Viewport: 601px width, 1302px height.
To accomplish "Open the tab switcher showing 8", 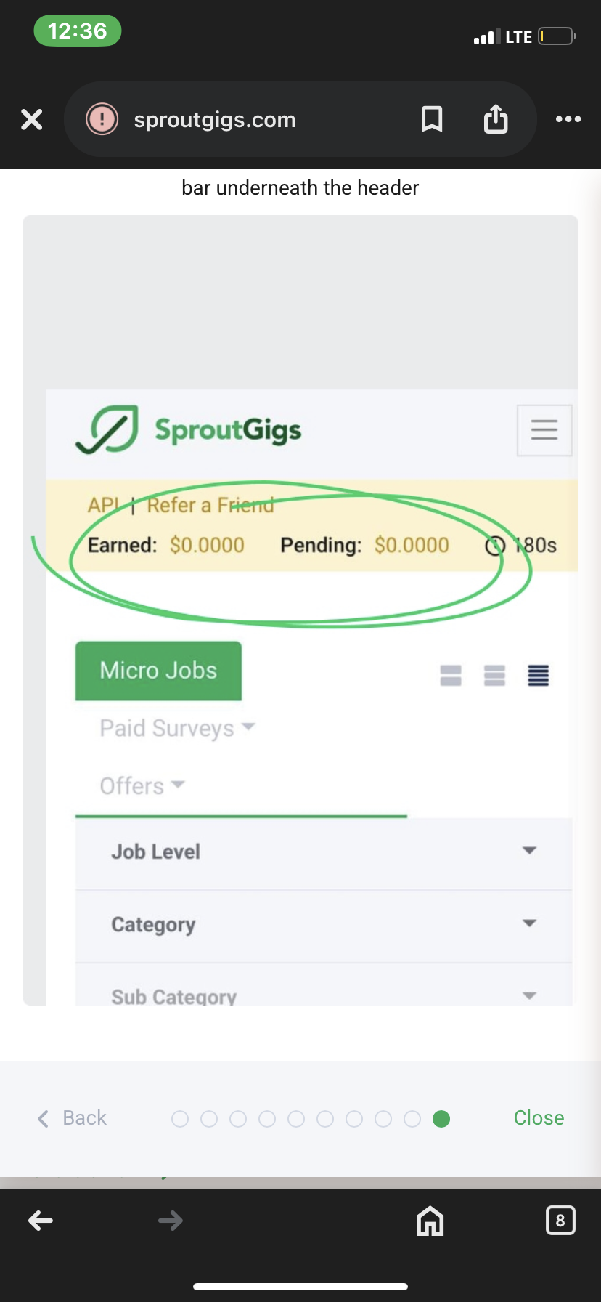I will tap(560, 1221).
